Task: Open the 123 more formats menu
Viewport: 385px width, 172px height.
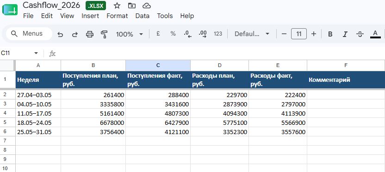Action: [218, 34]
